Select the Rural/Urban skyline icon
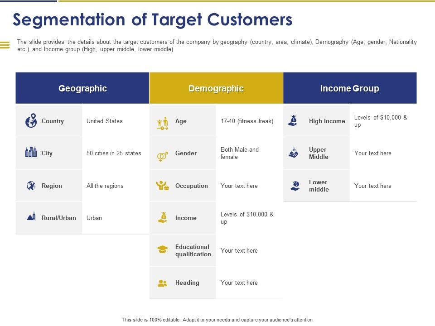The height and width of the screenshot is (326, 435). coord(31,216)
